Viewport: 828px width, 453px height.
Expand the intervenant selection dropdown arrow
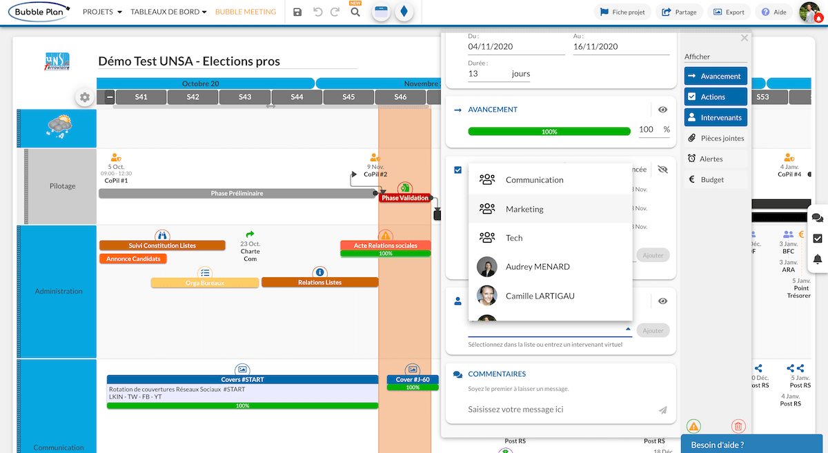point(627,330)
